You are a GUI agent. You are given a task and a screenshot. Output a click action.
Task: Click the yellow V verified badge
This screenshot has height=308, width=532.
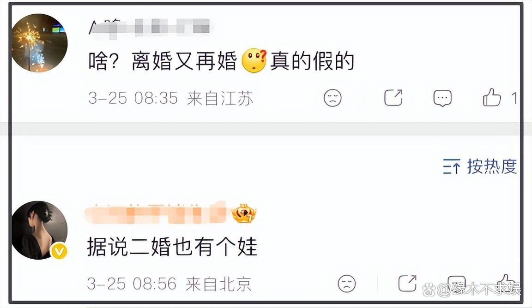[x=59, y=251]
